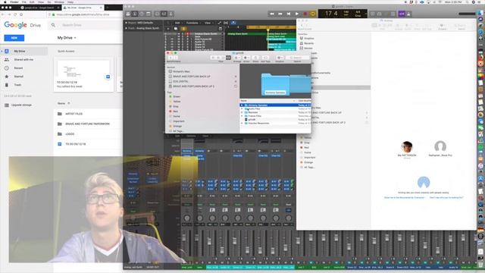Select the Red tag in Finder sidebar
Viewport: 485px width, 273px height.
click(x=175, y=111)
